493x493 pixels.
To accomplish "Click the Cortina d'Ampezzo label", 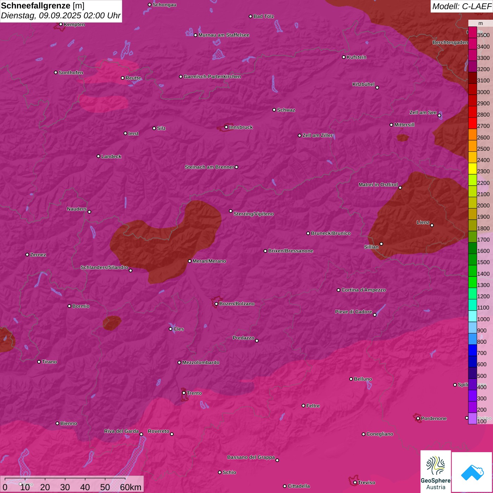I will point(363,290).
